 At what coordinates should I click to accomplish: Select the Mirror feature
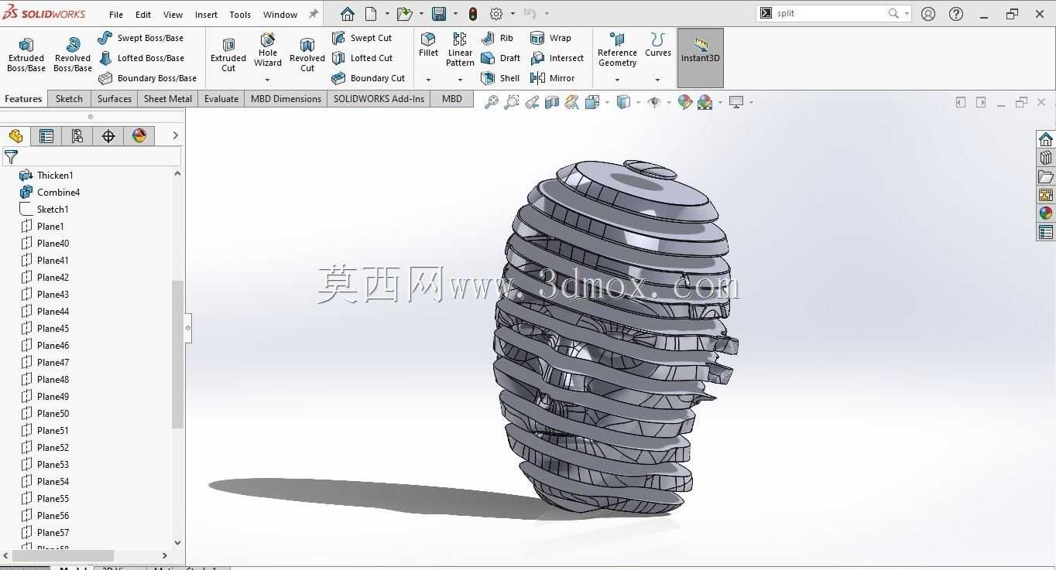pyautogui.click(x=553, y=78)
